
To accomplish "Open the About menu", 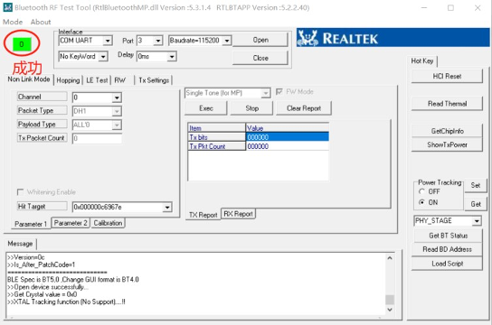I will pyautogui.click(x=41, y=22).
